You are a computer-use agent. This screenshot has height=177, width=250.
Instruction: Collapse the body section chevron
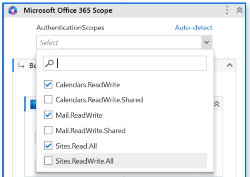[230, 65]
